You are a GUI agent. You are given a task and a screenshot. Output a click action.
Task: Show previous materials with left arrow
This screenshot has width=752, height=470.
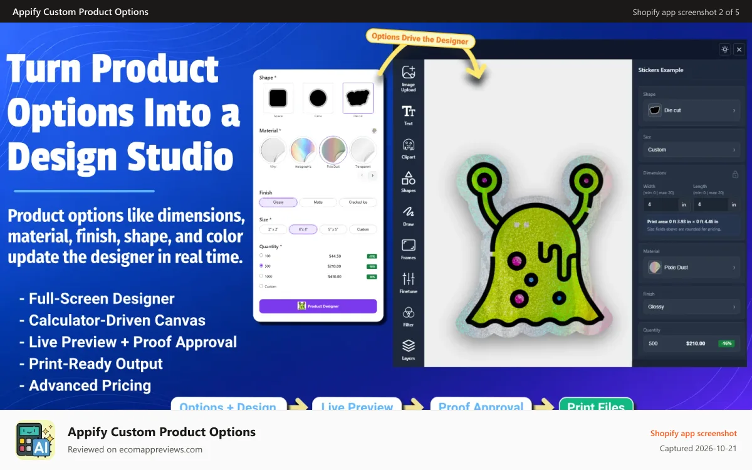click(x=362, y=176)
